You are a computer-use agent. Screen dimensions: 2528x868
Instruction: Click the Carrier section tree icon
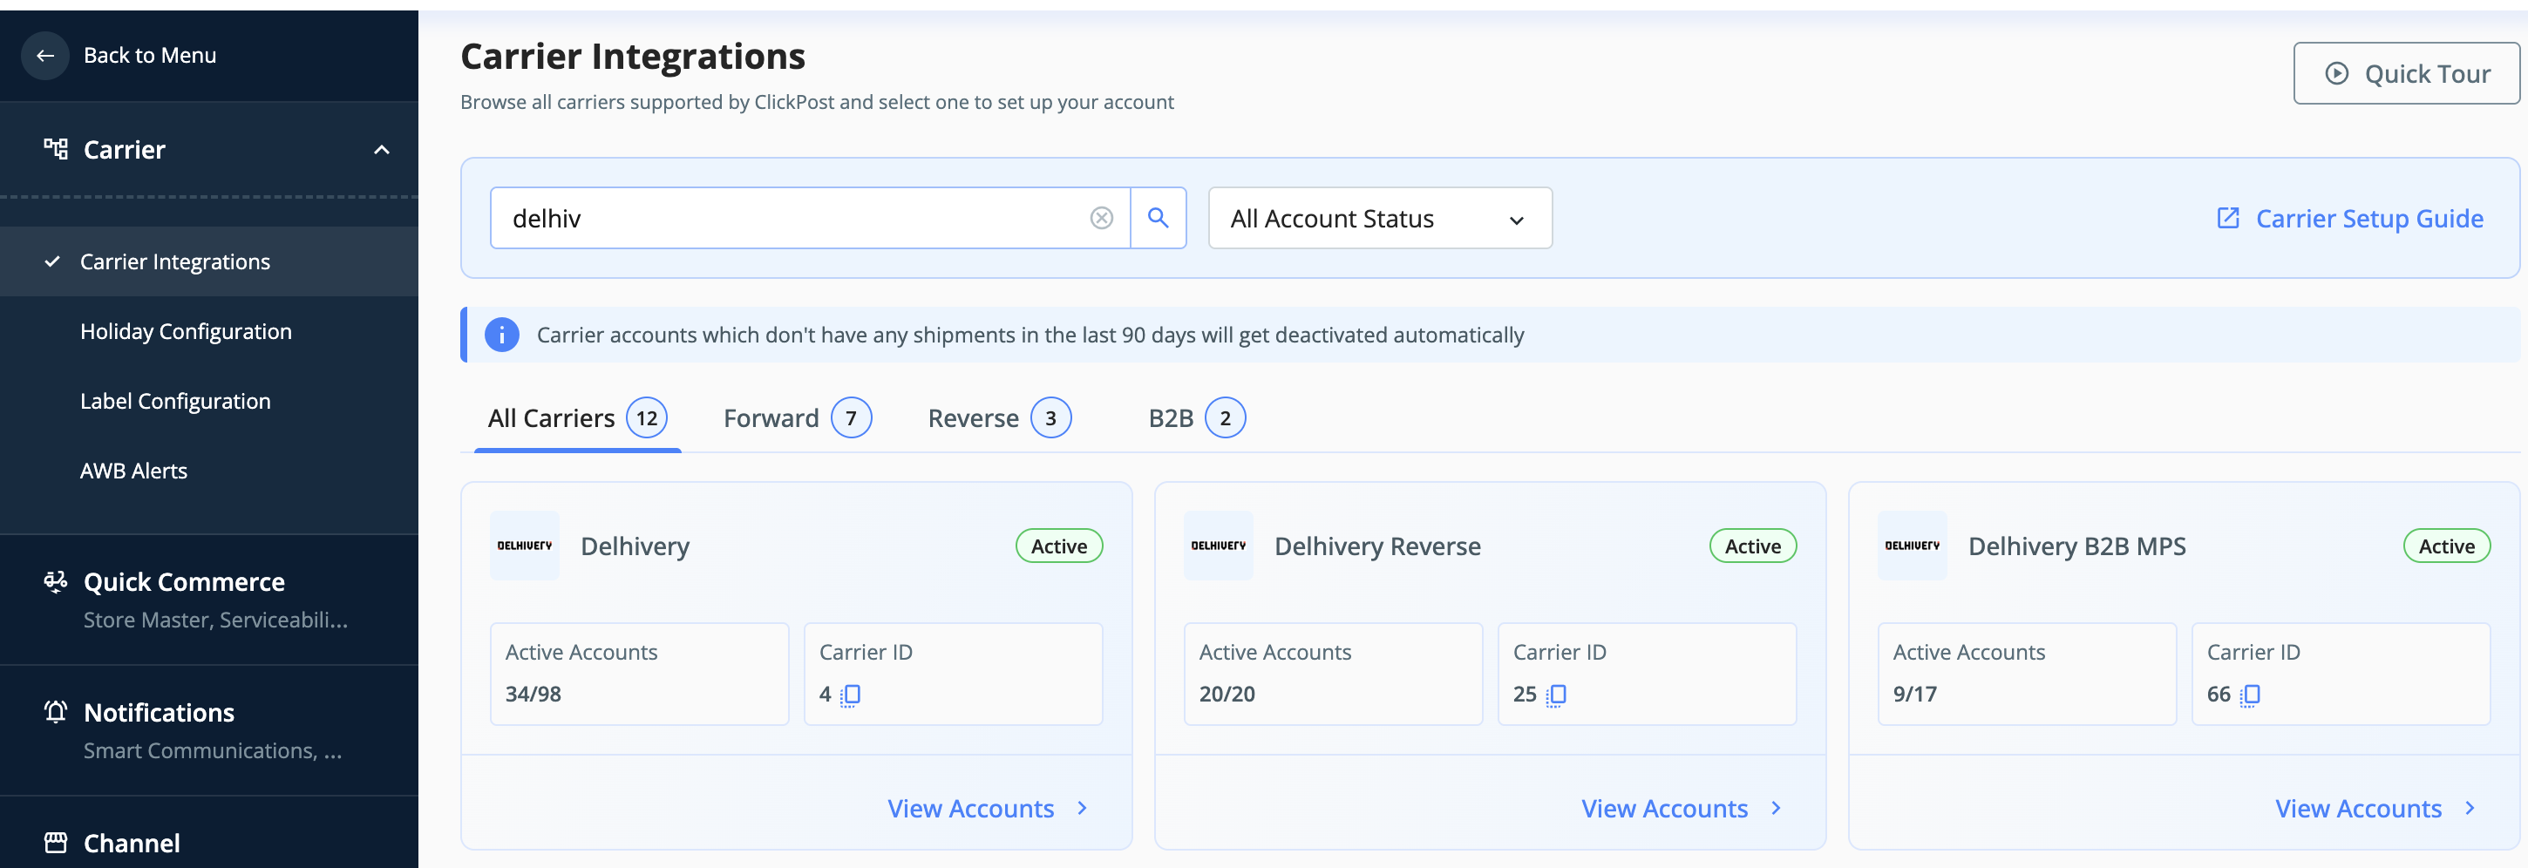coord(56,149)
